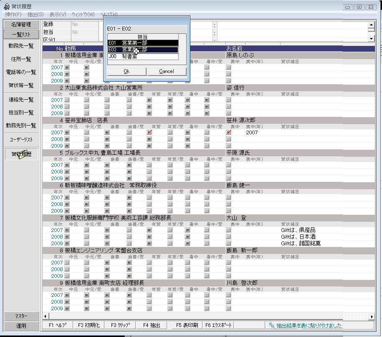
Task: Expand the 運用 sidebar section
Action: (x=21, y=326)
